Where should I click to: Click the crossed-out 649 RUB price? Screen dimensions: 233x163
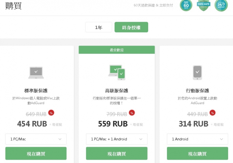pos(36,114)
